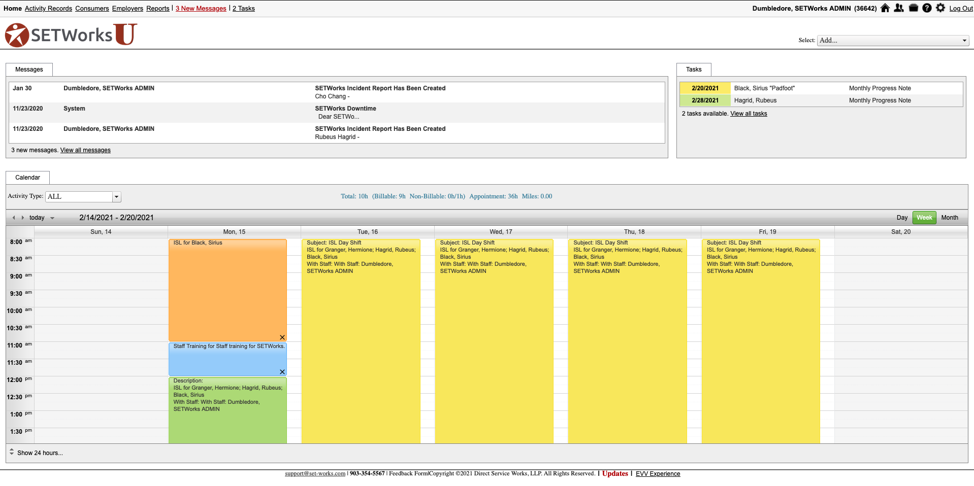Click the SETWorks U logo

point(71,34)
